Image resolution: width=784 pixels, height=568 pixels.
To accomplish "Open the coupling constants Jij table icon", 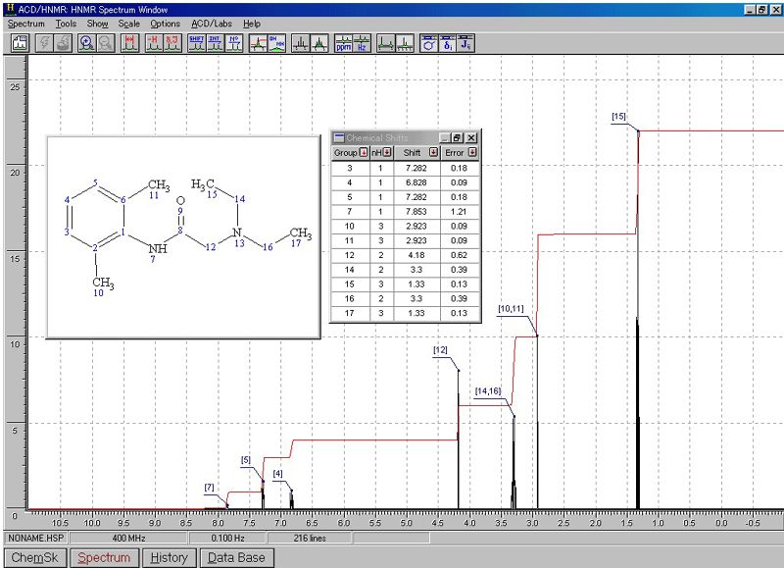I will [466, 43].
